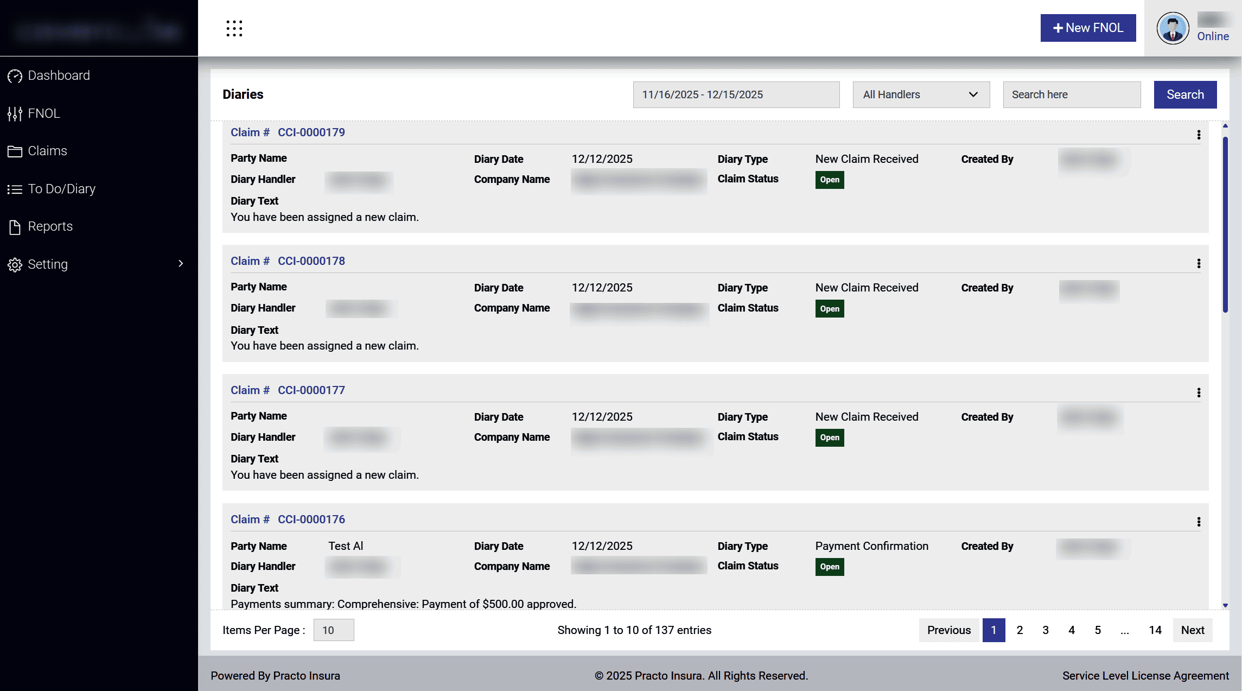
Task: Click the FNOL sliders icon in sidebar
Action: tap(15, 113)
